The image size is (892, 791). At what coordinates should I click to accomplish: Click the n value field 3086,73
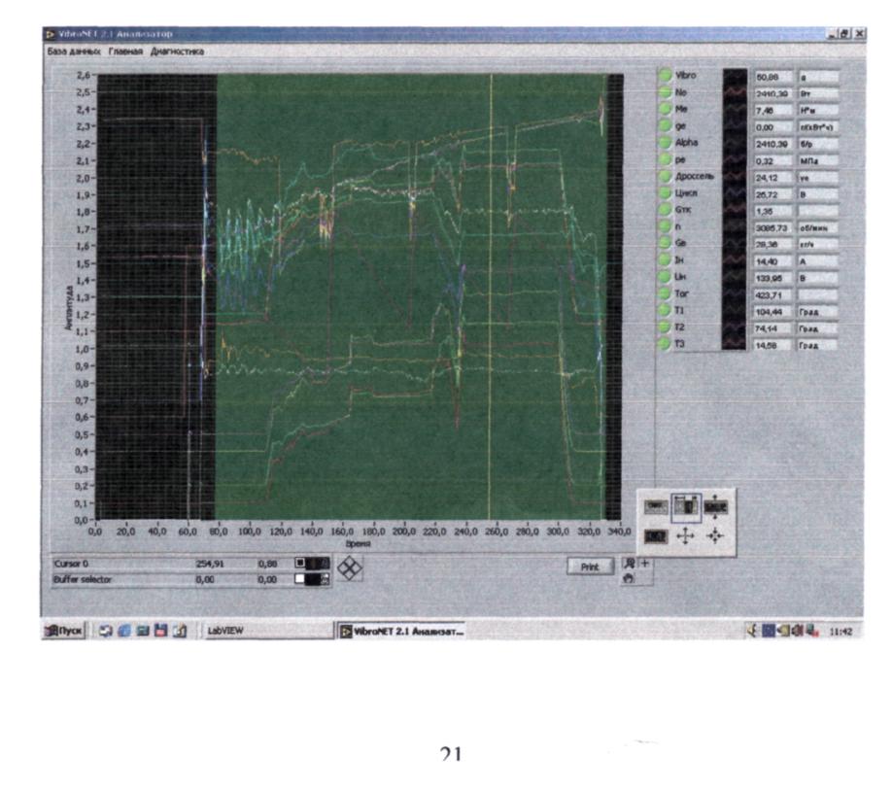pos(773,228)
